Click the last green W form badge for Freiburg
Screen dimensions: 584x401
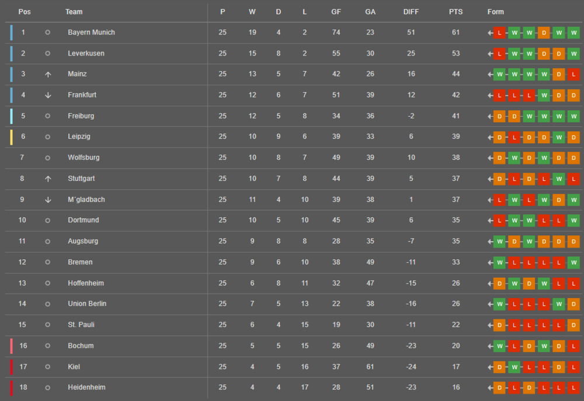pyautogui.click(x=573, y=116)
